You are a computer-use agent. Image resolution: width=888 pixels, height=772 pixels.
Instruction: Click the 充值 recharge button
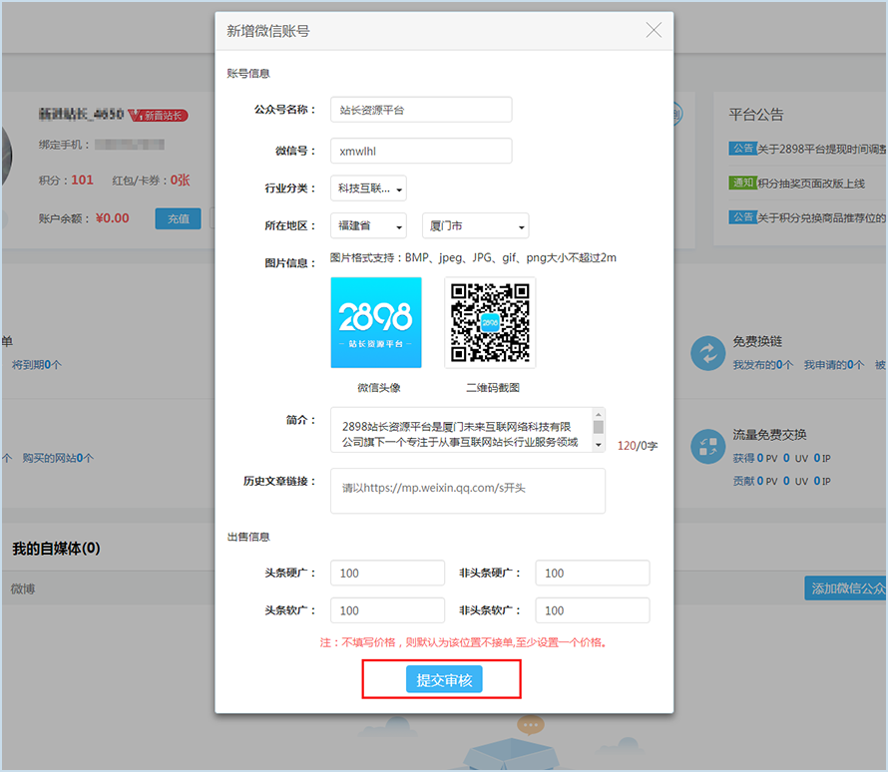coord(178,218)
